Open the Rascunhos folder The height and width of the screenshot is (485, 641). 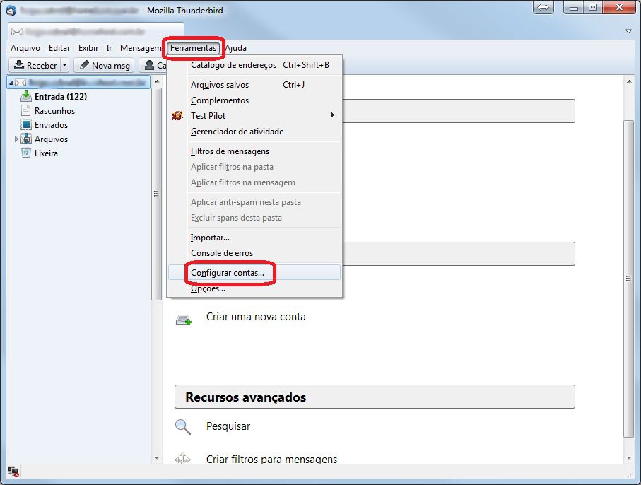click(55, 111)
